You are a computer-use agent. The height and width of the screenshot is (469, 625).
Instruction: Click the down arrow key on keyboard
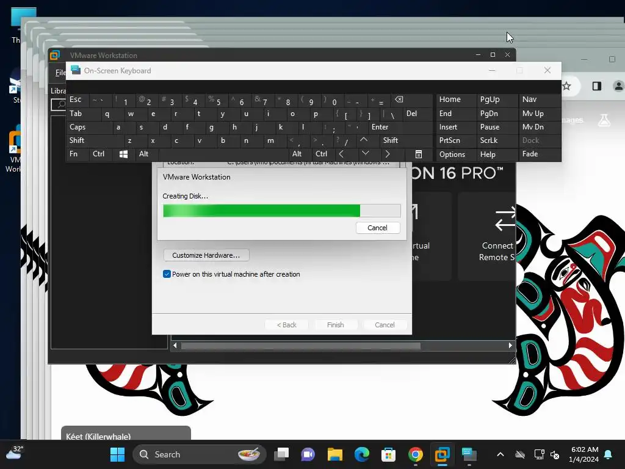coord(365,154)
